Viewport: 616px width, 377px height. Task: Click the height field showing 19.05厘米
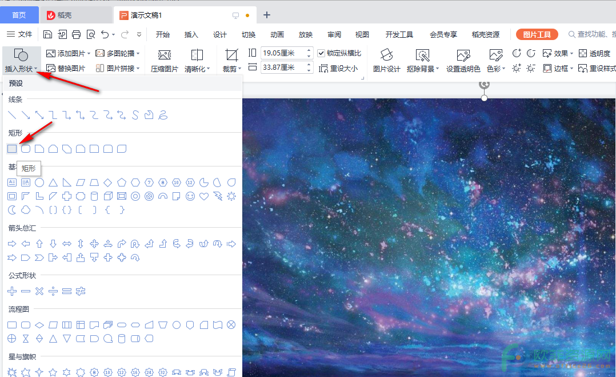[283, 53]
